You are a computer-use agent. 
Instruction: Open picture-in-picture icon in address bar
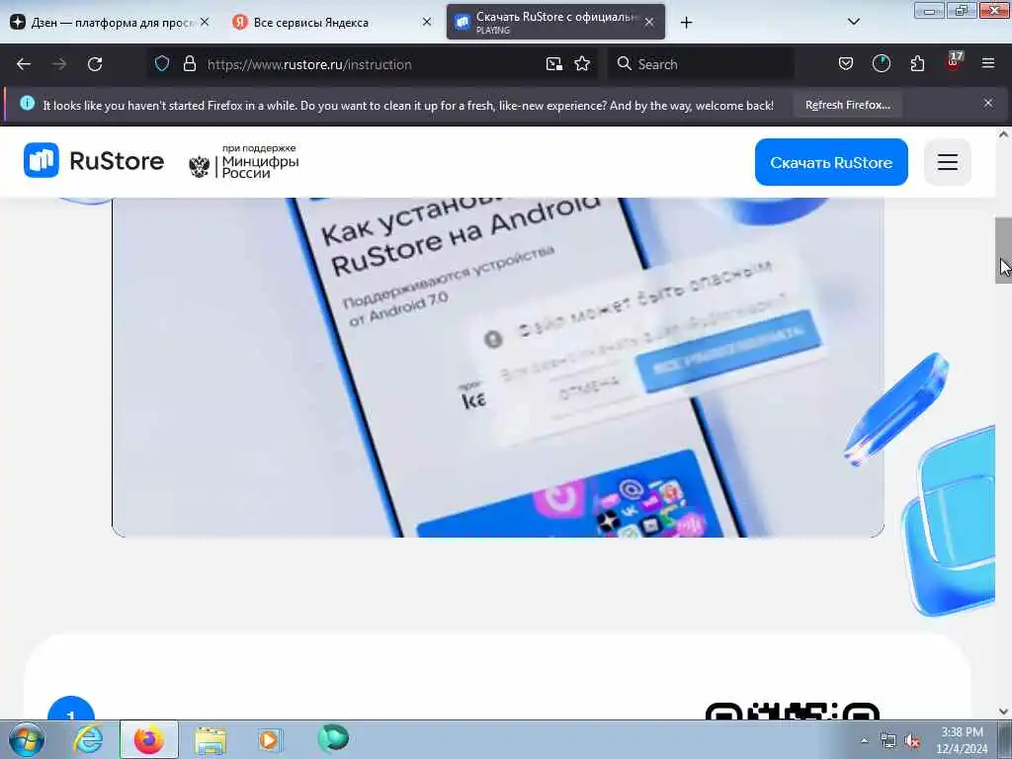tap(553, 64)
